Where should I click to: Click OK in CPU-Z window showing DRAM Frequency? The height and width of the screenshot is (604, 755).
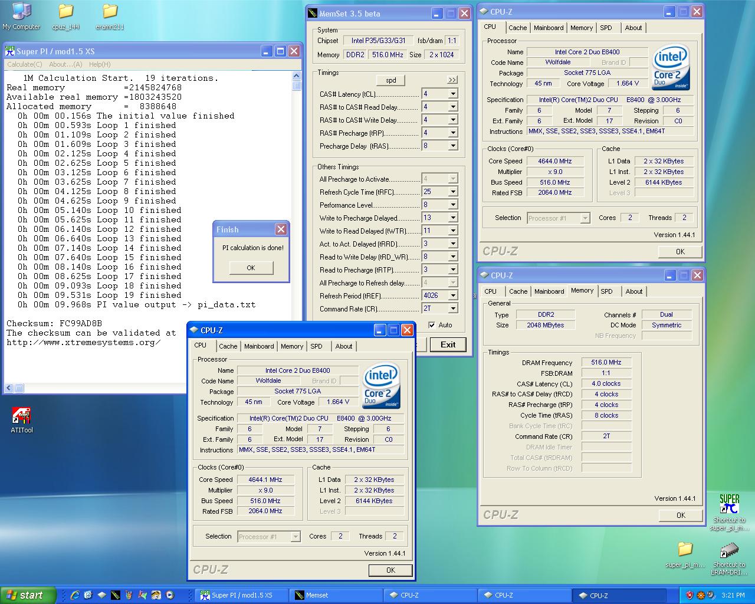tap(681, 516)
